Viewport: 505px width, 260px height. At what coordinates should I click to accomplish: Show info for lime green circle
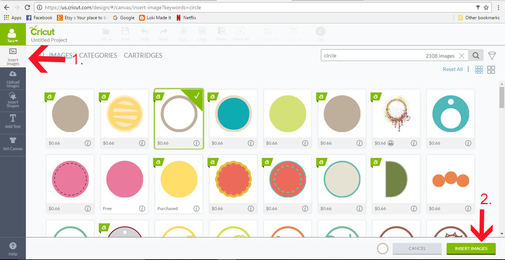click(305, 143)
